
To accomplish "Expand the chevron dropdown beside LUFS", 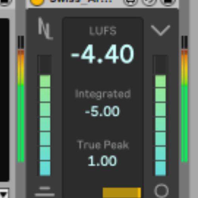I will [160, 30].
